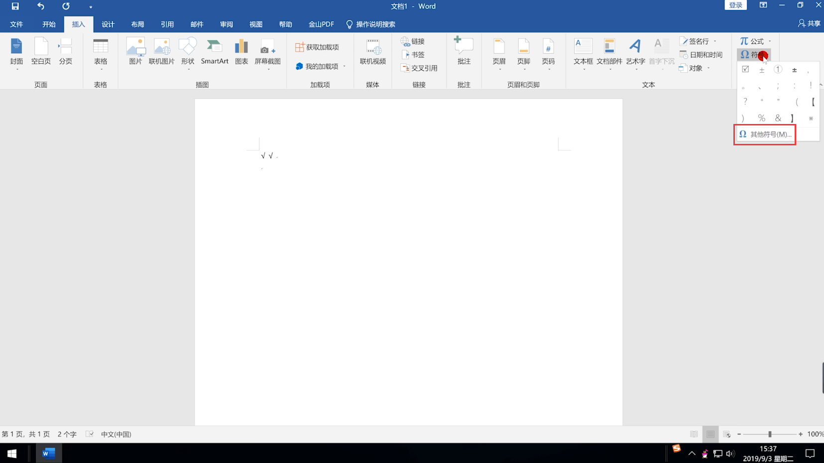Choose the checked box ☑ symbol
This screenshot has width=824, height=463.
[x=745, y=69]
